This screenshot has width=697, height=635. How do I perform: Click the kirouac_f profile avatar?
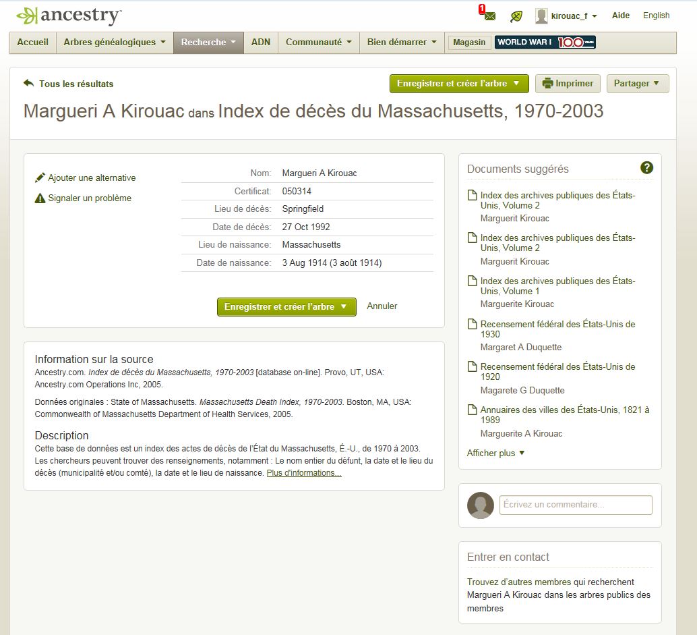click(541, 16)
